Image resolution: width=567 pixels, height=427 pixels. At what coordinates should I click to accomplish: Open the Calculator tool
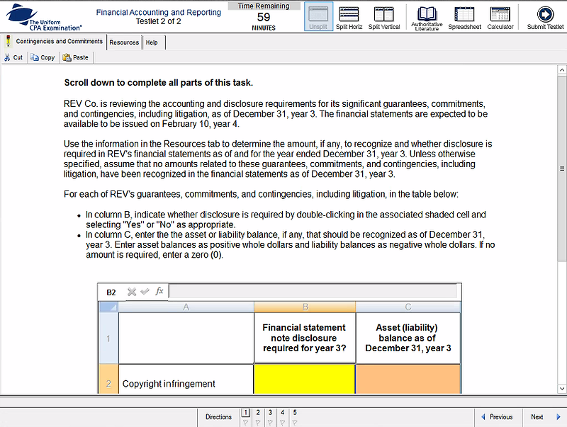(500, 17)
